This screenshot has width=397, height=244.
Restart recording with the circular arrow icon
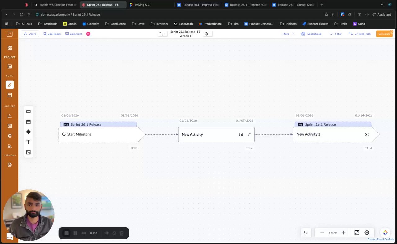coord(114,233)
